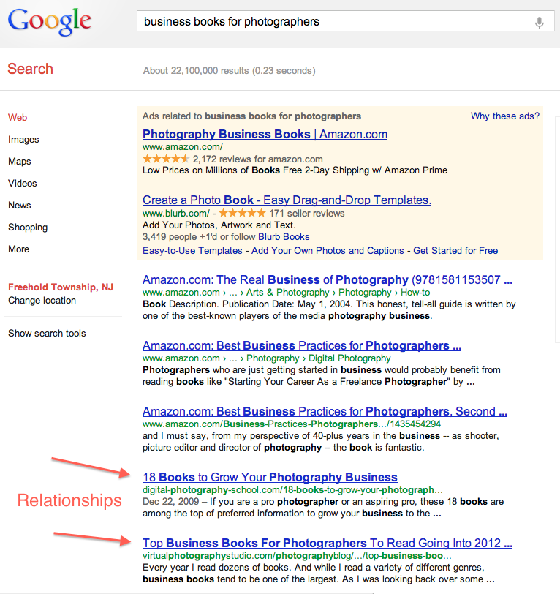Image resolution: width=560 pixels, height=594 pixels.
Task: Click the Easy-to-Use Templates sitelink
Action: point(192,251)
